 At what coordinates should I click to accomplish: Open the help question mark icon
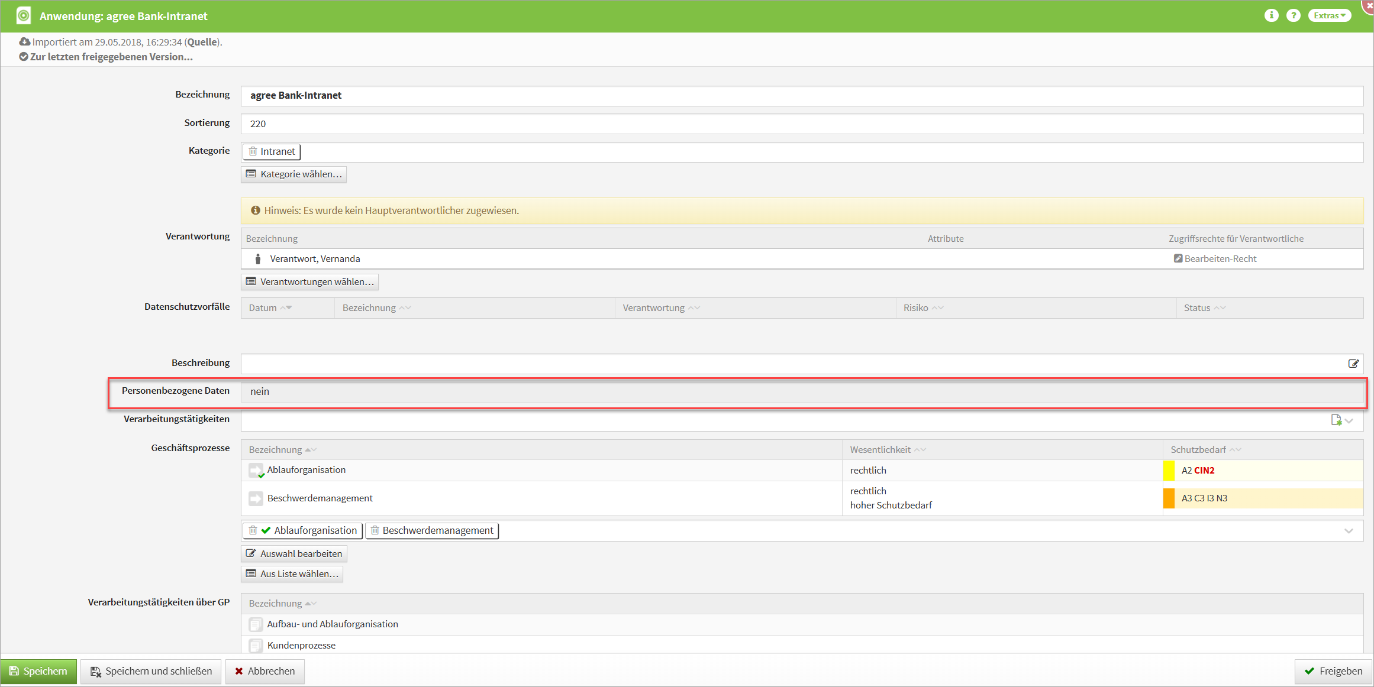[1293, 16]
